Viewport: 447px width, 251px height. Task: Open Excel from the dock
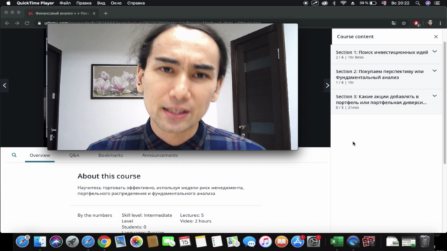coord(337,242)
